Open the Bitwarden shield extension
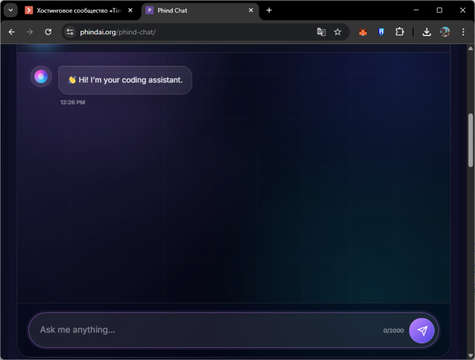This screenshot has width=475, height=360. (381, 32)
